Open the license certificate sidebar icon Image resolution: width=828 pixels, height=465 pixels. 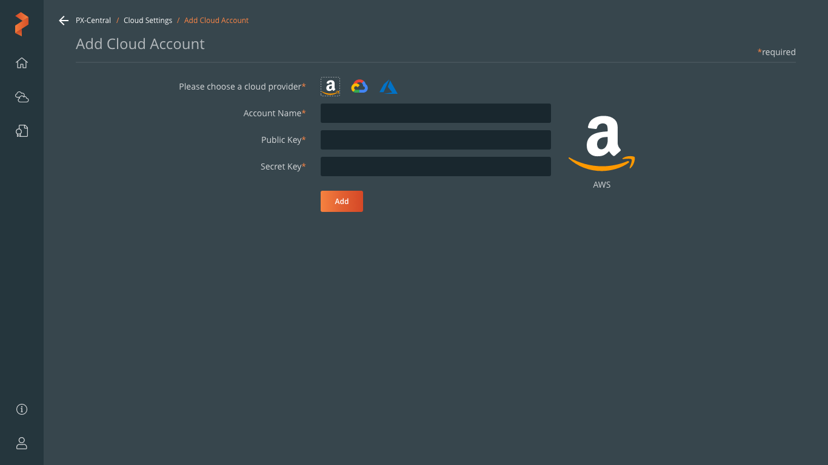pyautogui.click(x=22, y=131)
